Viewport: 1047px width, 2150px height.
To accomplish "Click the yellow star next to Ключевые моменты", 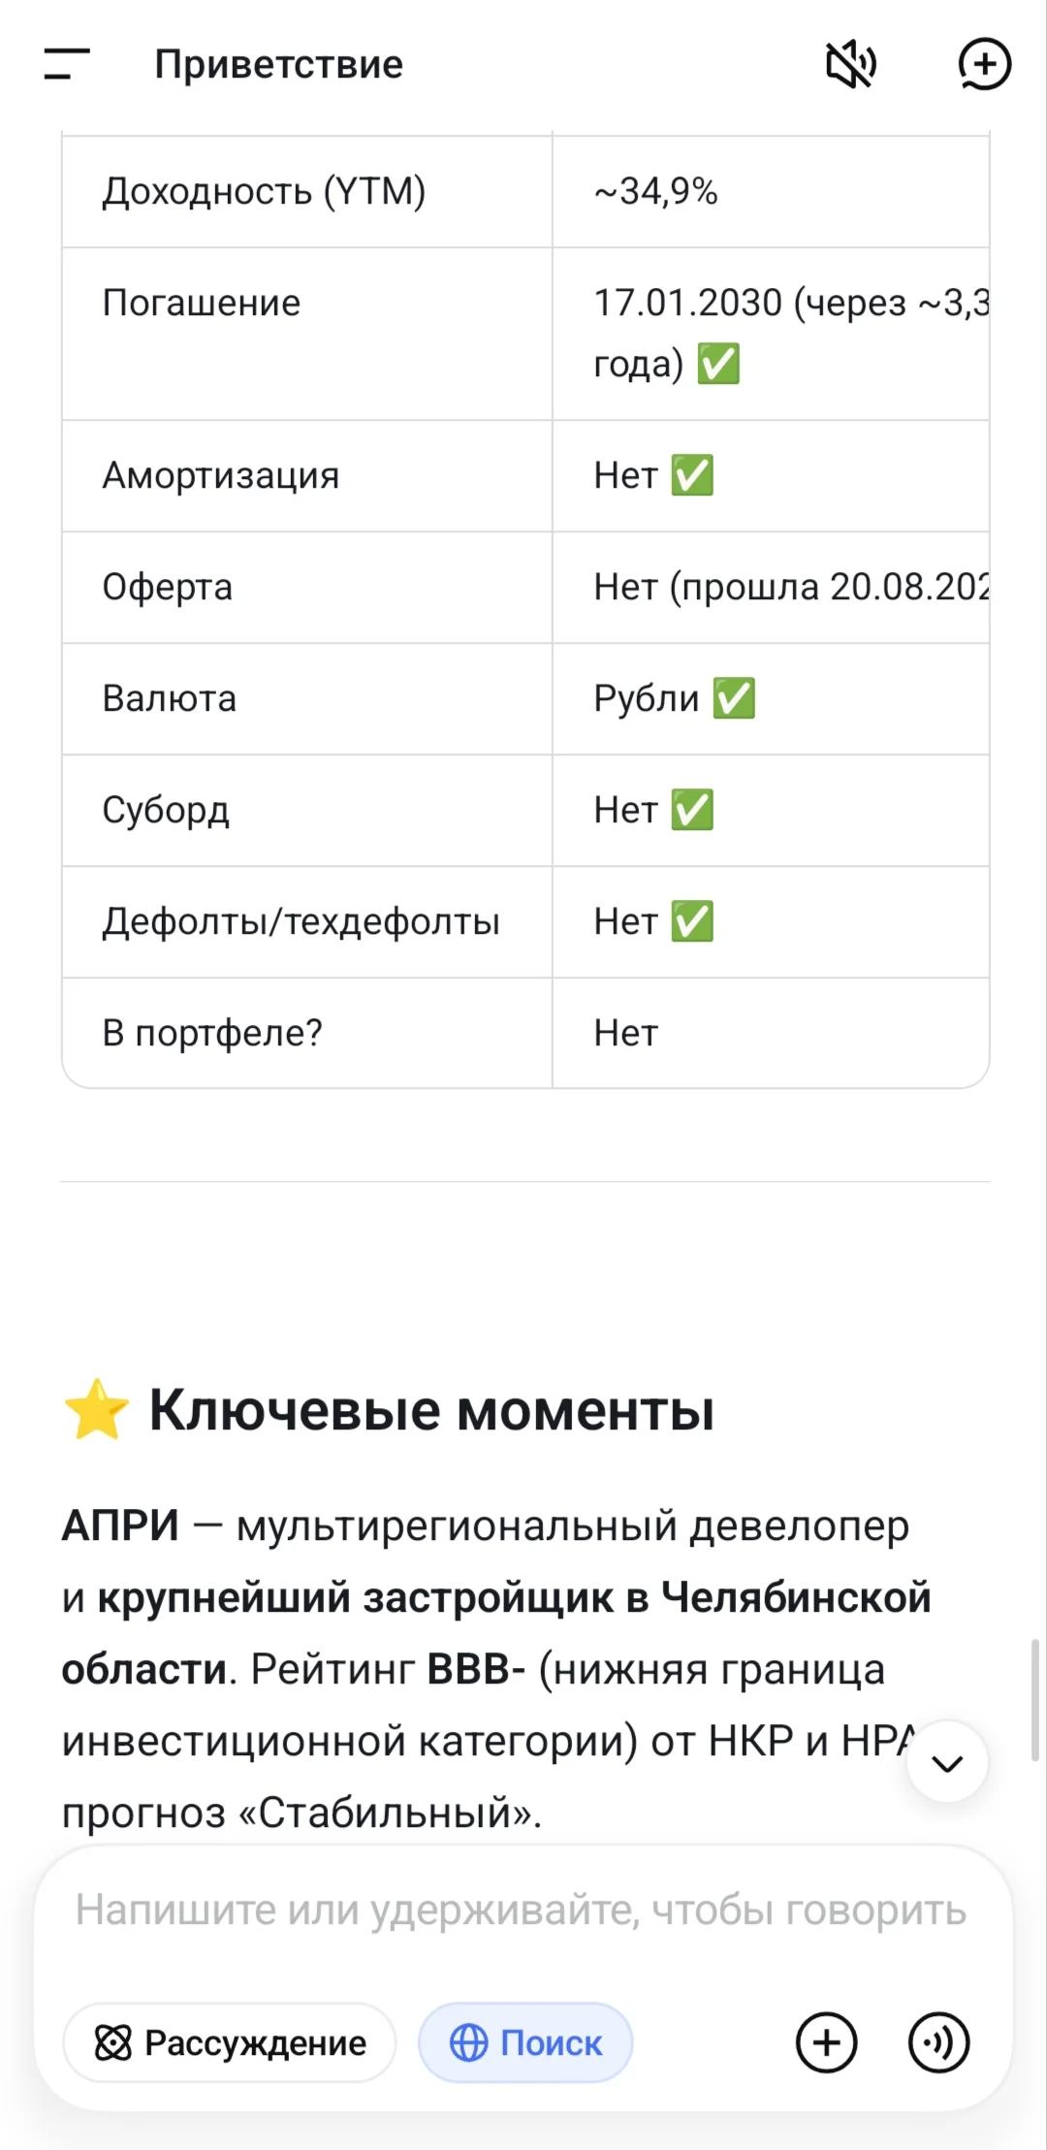I will coord(96,1409).
